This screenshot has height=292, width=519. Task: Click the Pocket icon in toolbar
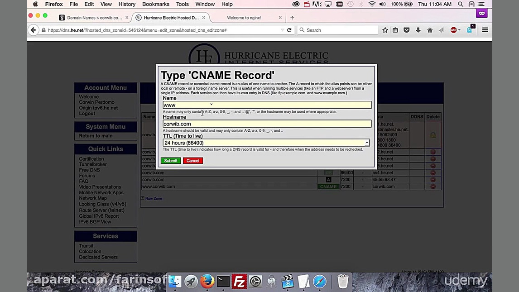point(407,30)
